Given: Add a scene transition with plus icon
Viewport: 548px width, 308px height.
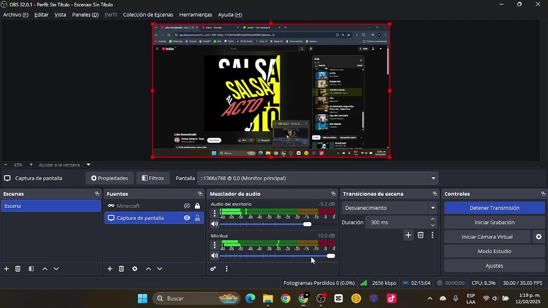Looking at the screenshot, I should coord(408,235).
